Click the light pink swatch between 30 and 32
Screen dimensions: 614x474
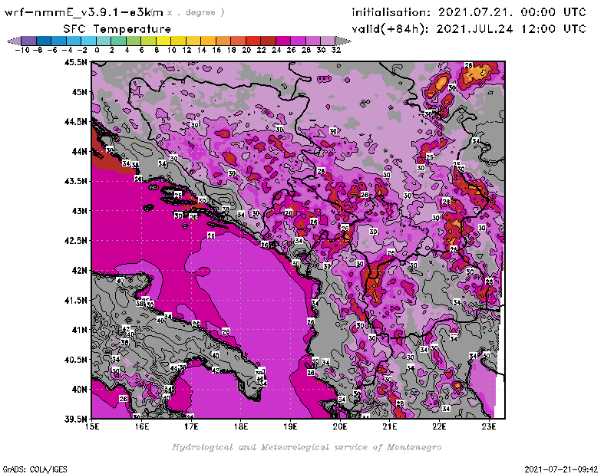click(x=328, y=41)
